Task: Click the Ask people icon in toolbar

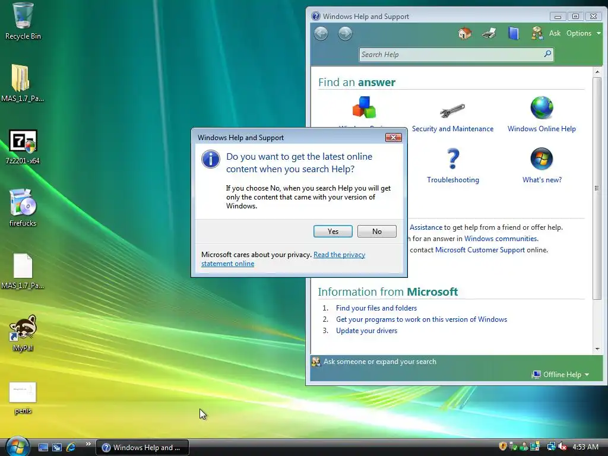Action: [x=537, y=33]
